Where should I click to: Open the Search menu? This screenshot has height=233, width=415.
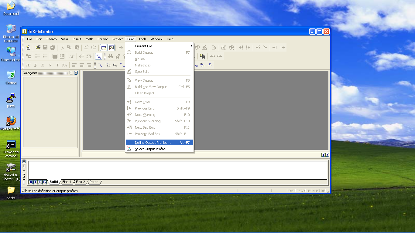[52, 39]
